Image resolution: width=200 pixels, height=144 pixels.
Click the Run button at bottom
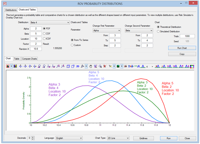(169, 138)
